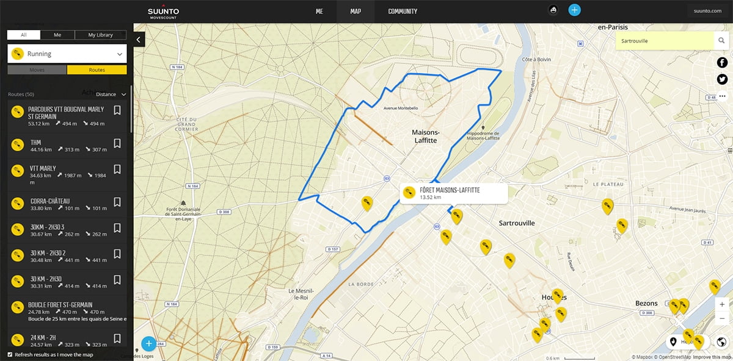Open the Running activity dropdown

pos(67,54)
